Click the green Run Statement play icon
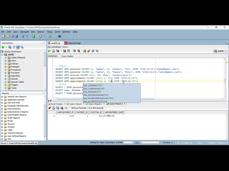 point(49,51)
